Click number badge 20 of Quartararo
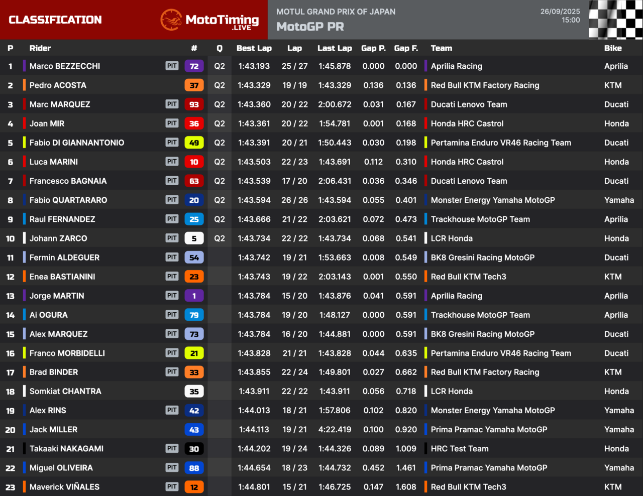 click(x=194, y=200)
